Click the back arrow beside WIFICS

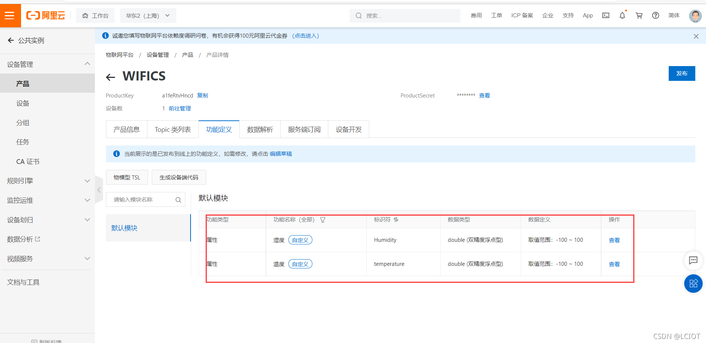tap(110, 77)
